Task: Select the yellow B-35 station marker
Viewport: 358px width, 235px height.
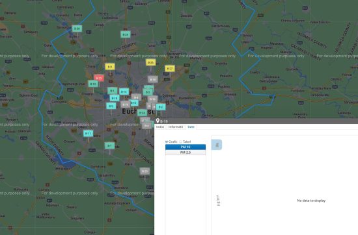Action: click(x=150, y=62)
